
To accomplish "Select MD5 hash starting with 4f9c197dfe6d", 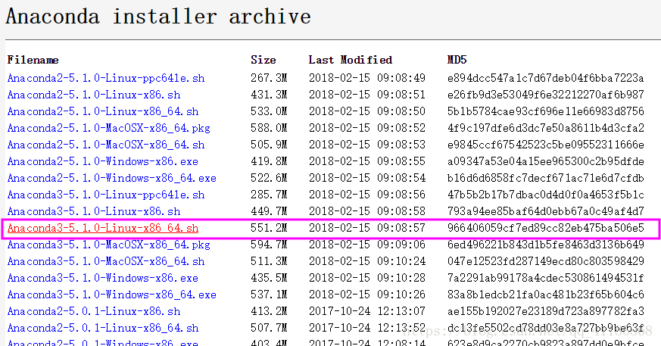I will click(546, 128).
